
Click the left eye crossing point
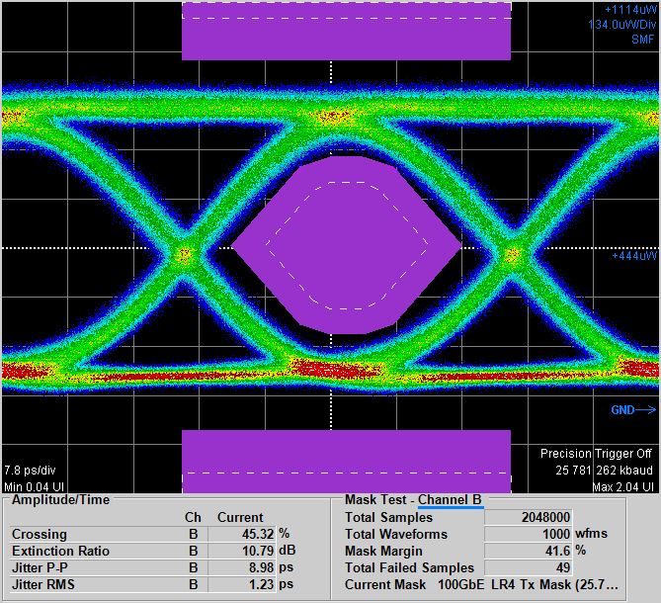pos(183,255)
